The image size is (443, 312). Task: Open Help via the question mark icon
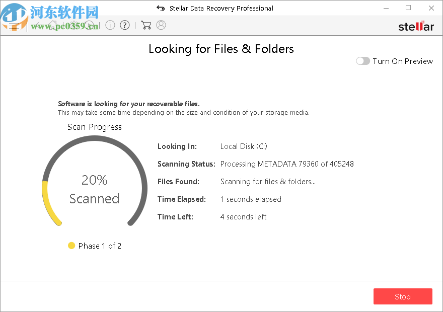(124, 25)
